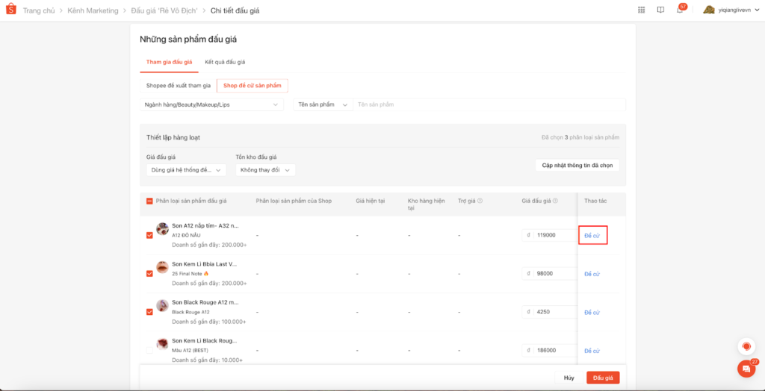
Task: Toggle the select-all header checkbox
Action: coord(149,201)
